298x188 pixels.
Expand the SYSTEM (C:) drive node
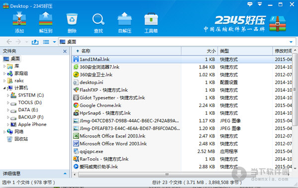(x=8, y=95)
